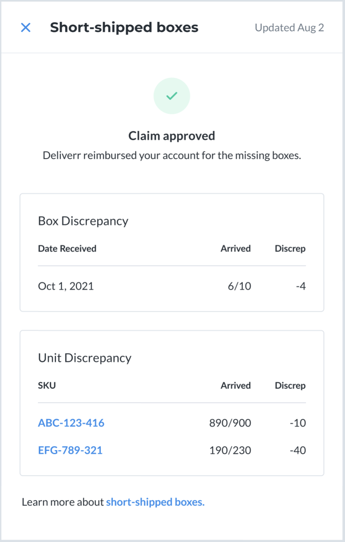Open the ABC-123-416 SKU link
Screen dimensions: 345x542
point(71,423)
